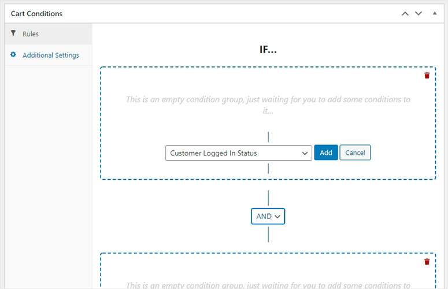
Task: Click the arrow on the condition type select
Action: tap(305, 153)
